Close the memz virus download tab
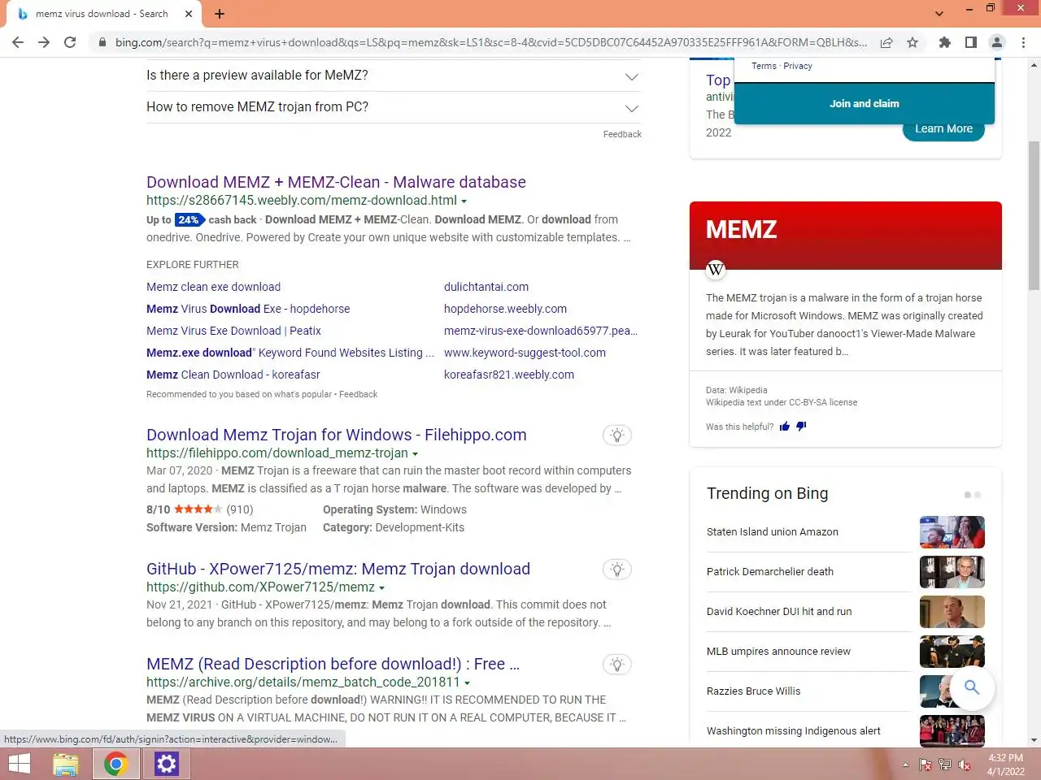Image resolution: width=1041 pixels, height=780 pixels. (189, 14)
